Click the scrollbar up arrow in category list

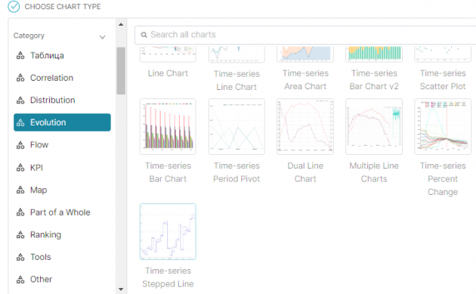click(121, 25)
